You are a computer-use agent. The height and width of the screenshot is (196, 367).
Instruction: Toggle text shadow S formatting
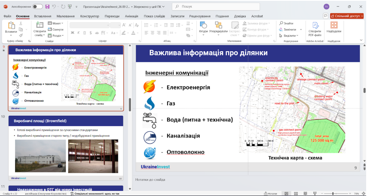(x=91, y=33)
